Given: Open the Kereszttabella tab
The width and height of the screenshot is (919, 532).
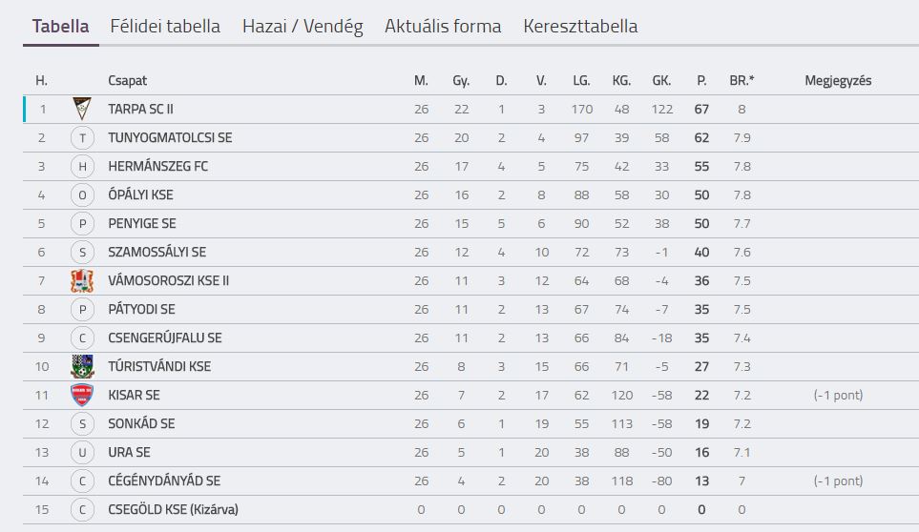Looking at the screenshot, I should pyautogui.click(x=580, y=27).
